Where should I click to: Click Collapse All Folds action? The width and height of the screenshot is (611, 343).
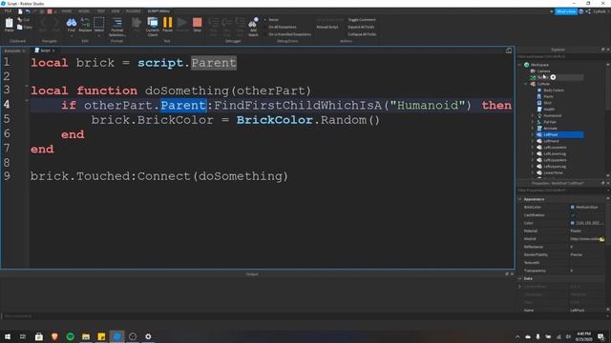(x=362, y=34)
